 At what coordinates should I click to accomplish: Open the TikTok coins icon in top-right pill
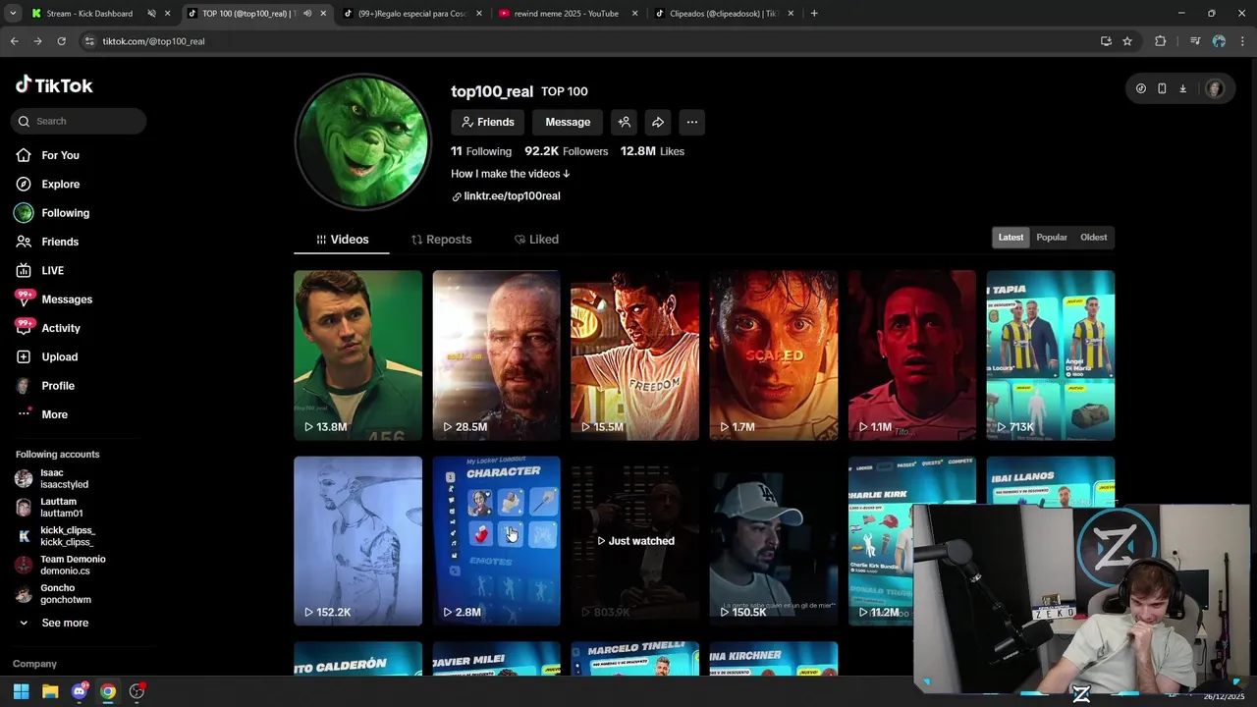click(1141, 88)
